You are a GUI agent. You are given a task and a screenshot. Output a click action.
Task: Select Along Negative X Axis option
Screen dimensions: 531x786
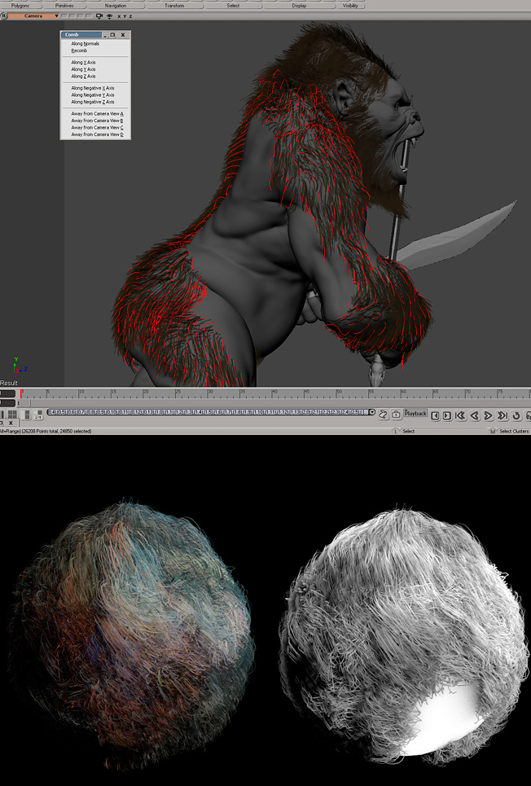click(93, 88)
